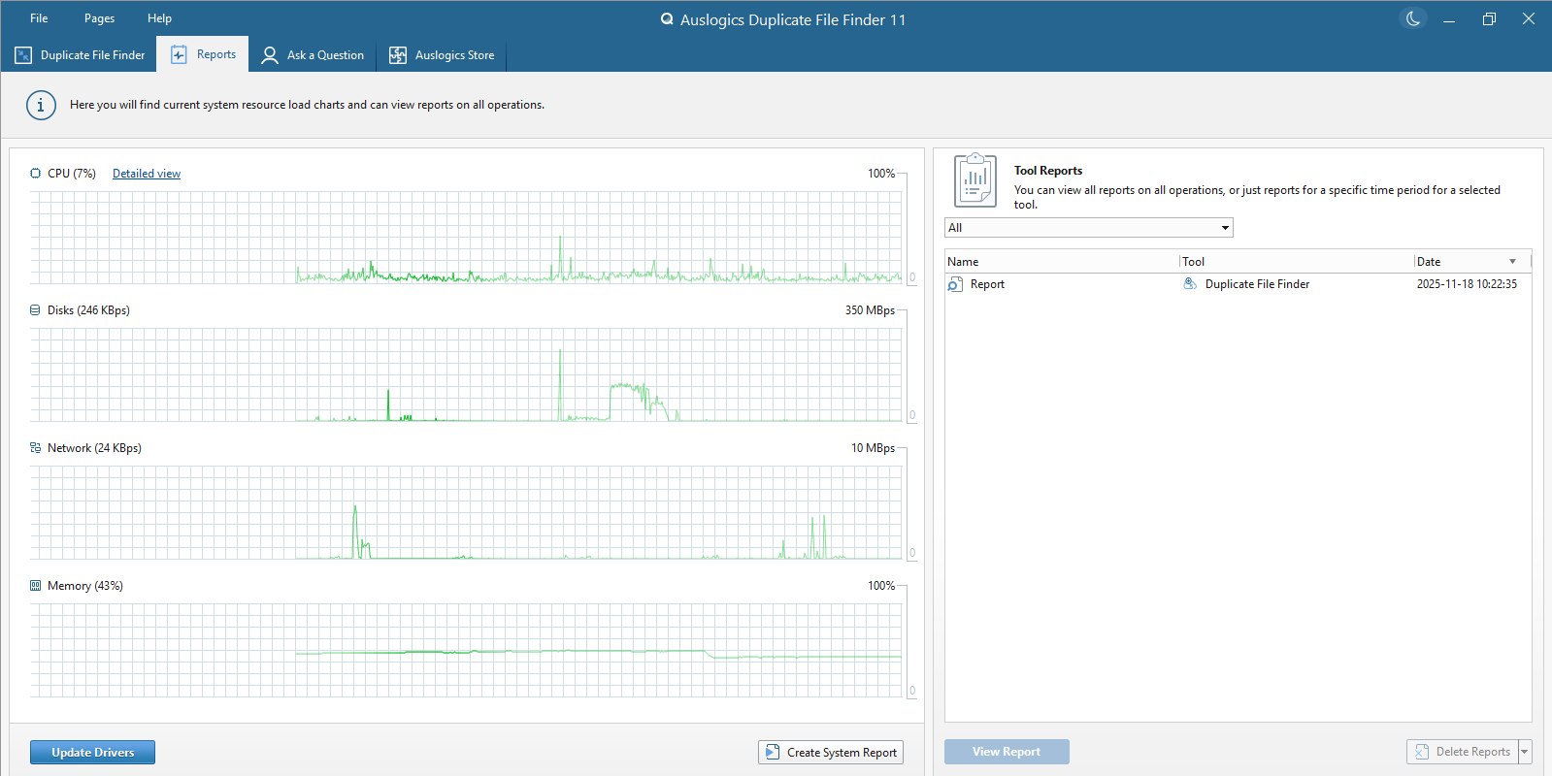Click the Network icon

tap(36, 448)
